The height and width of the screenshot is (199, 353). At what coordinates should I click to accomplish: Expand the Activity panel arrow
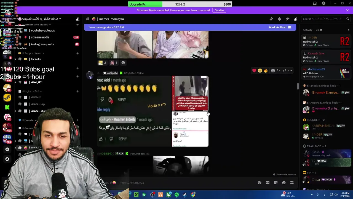pyautogui.click(x=348, y=30)
